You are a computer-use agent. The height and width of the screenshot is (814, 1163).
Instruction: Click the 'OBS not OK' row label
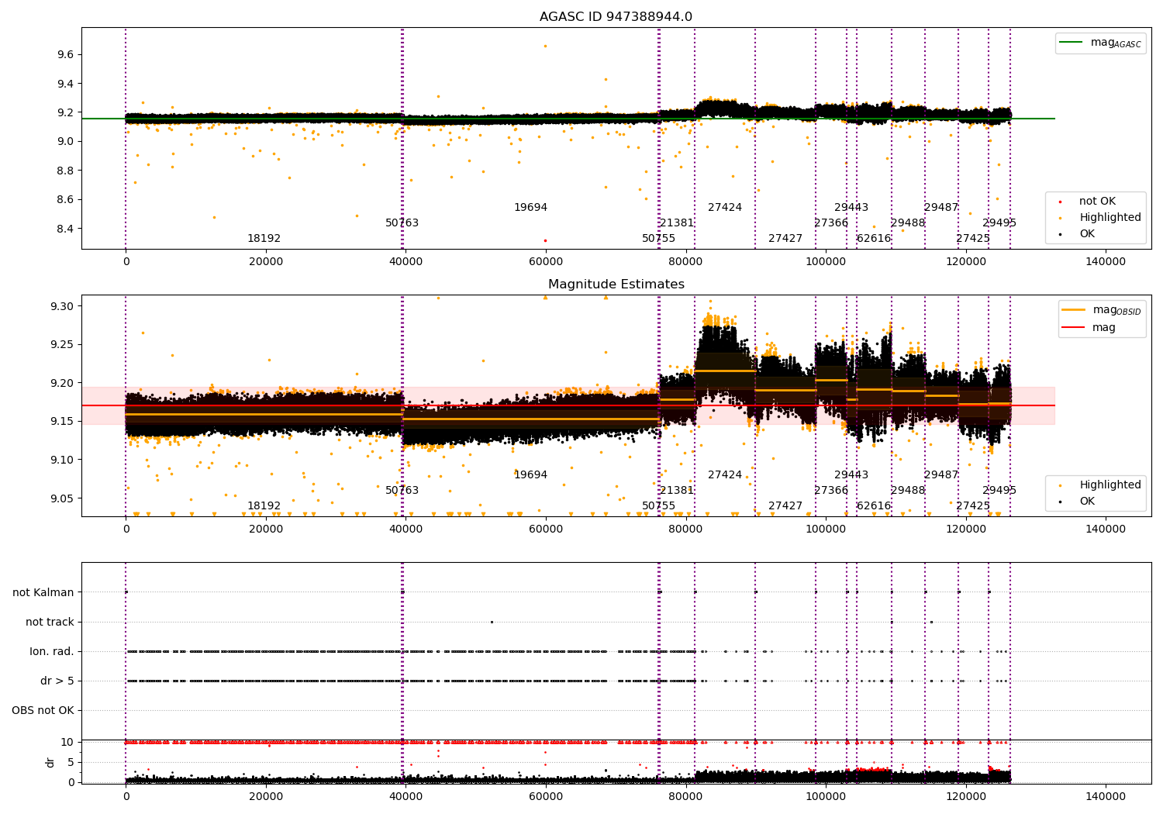click(x=43, y=710)
